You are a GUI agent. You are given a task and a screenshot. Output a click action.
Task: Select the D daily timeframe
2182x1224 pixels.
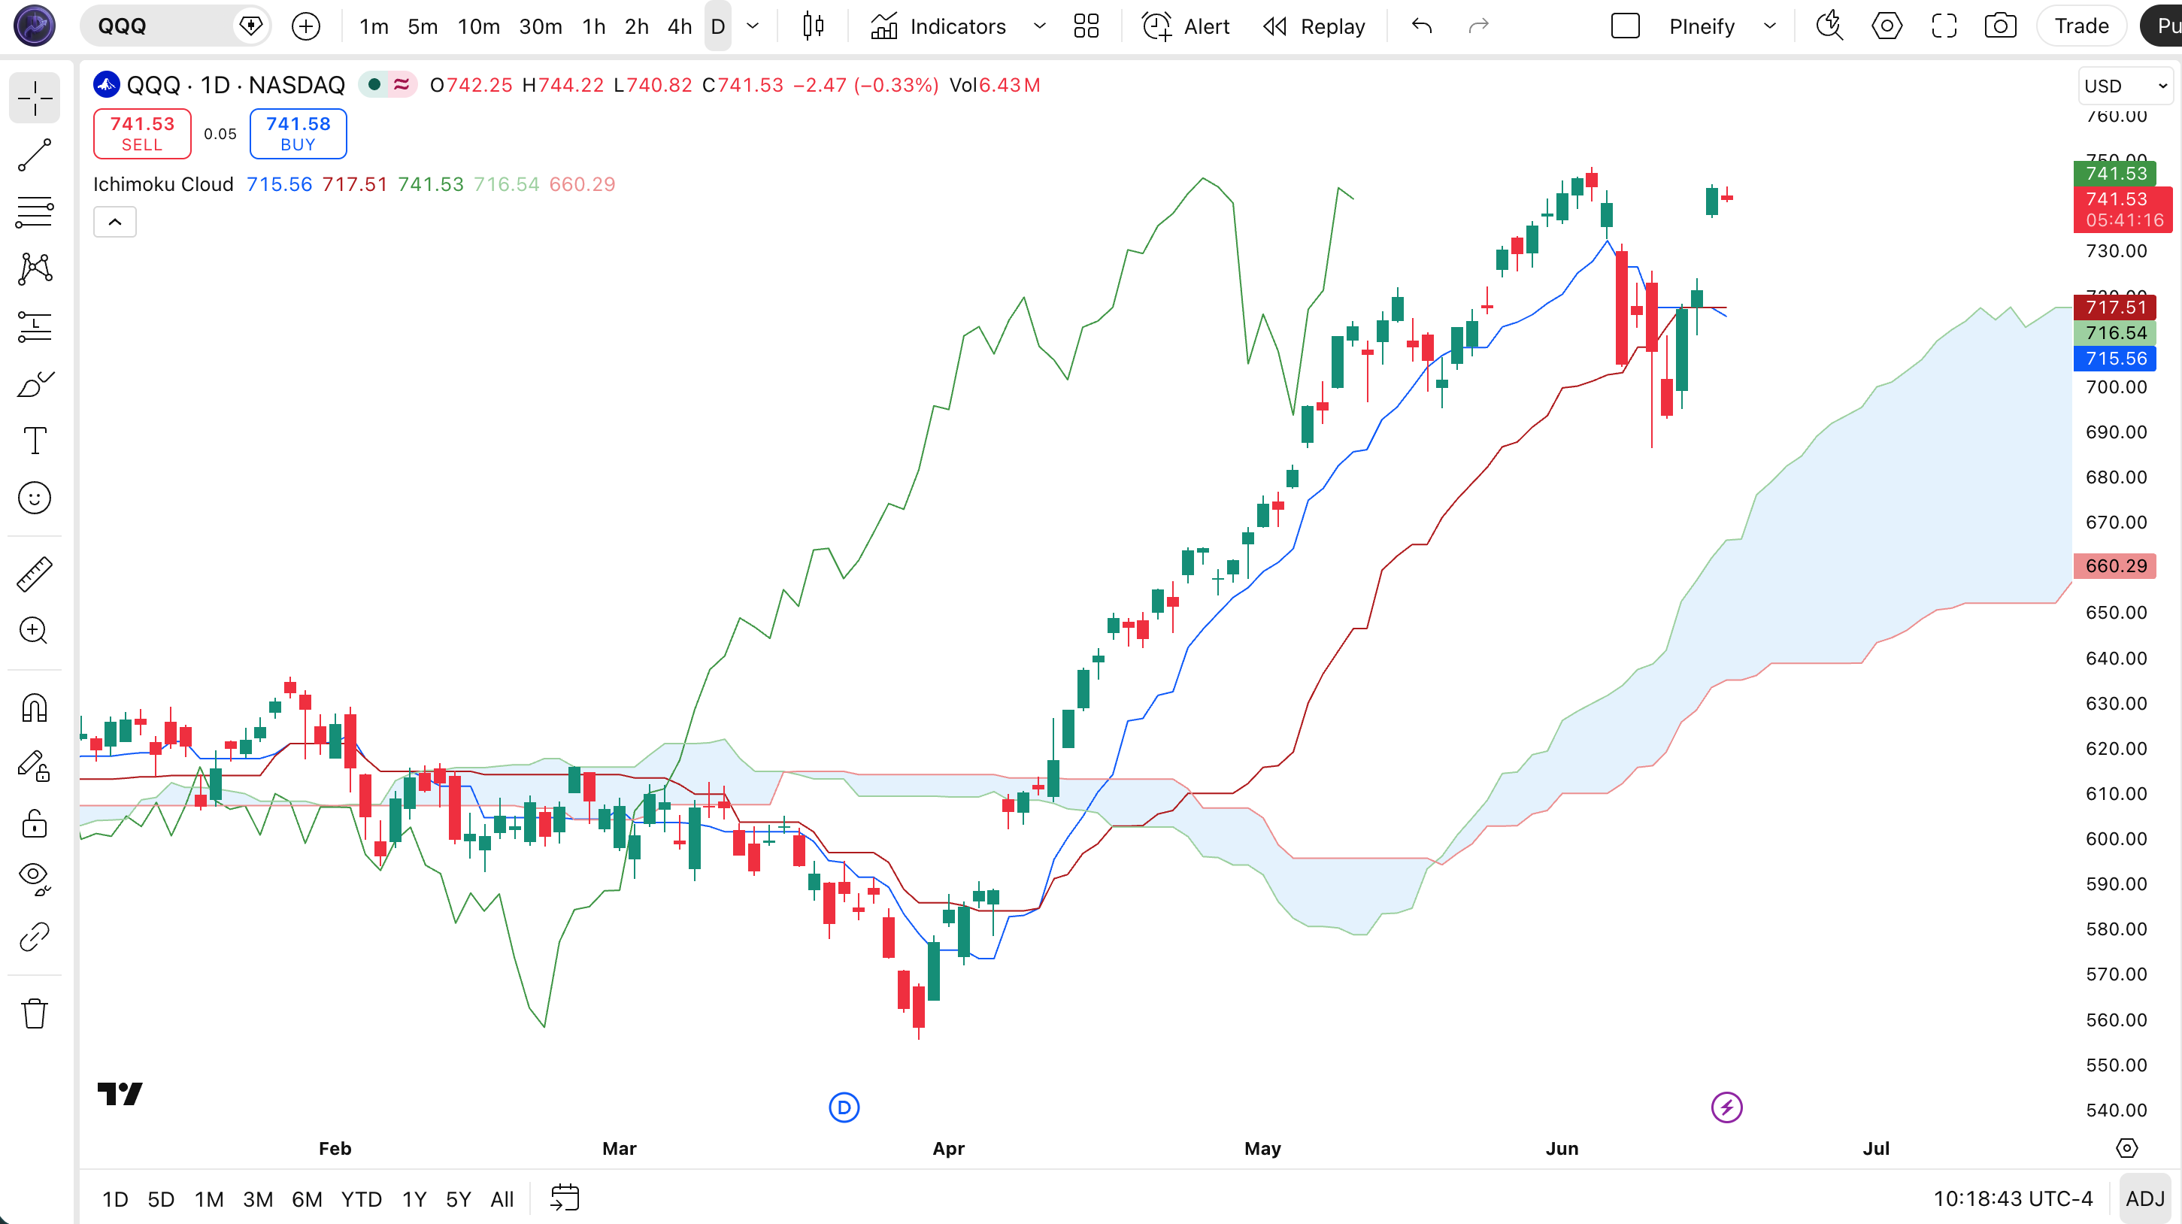click(717, 26)
